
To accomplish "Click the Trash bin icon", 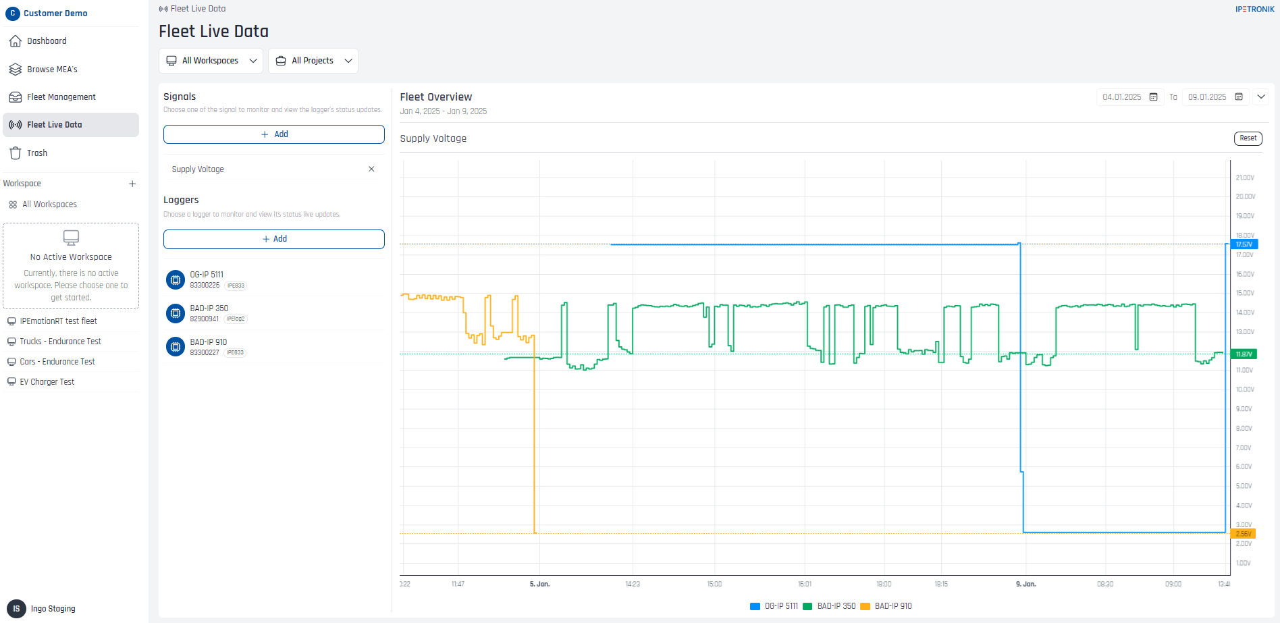I will [x=16, y=153].
